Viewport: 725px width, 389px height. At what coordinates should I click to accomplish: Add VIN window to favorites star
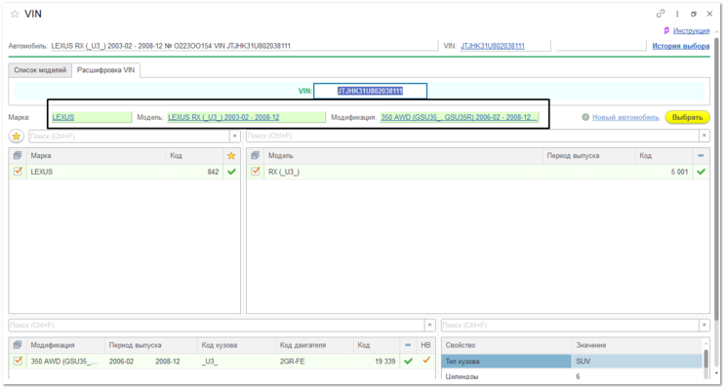pos(15,14)
